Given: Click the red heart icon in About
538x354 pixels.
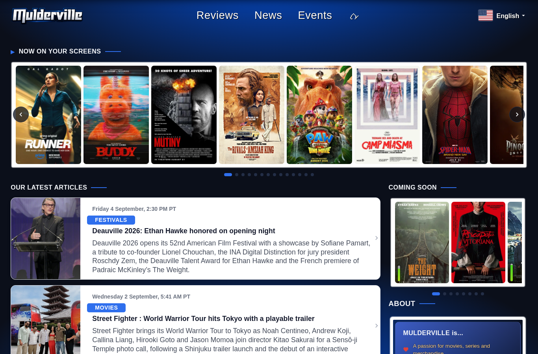Looking at the screenshot, I should pyautogui.click(x=406, y=349).
